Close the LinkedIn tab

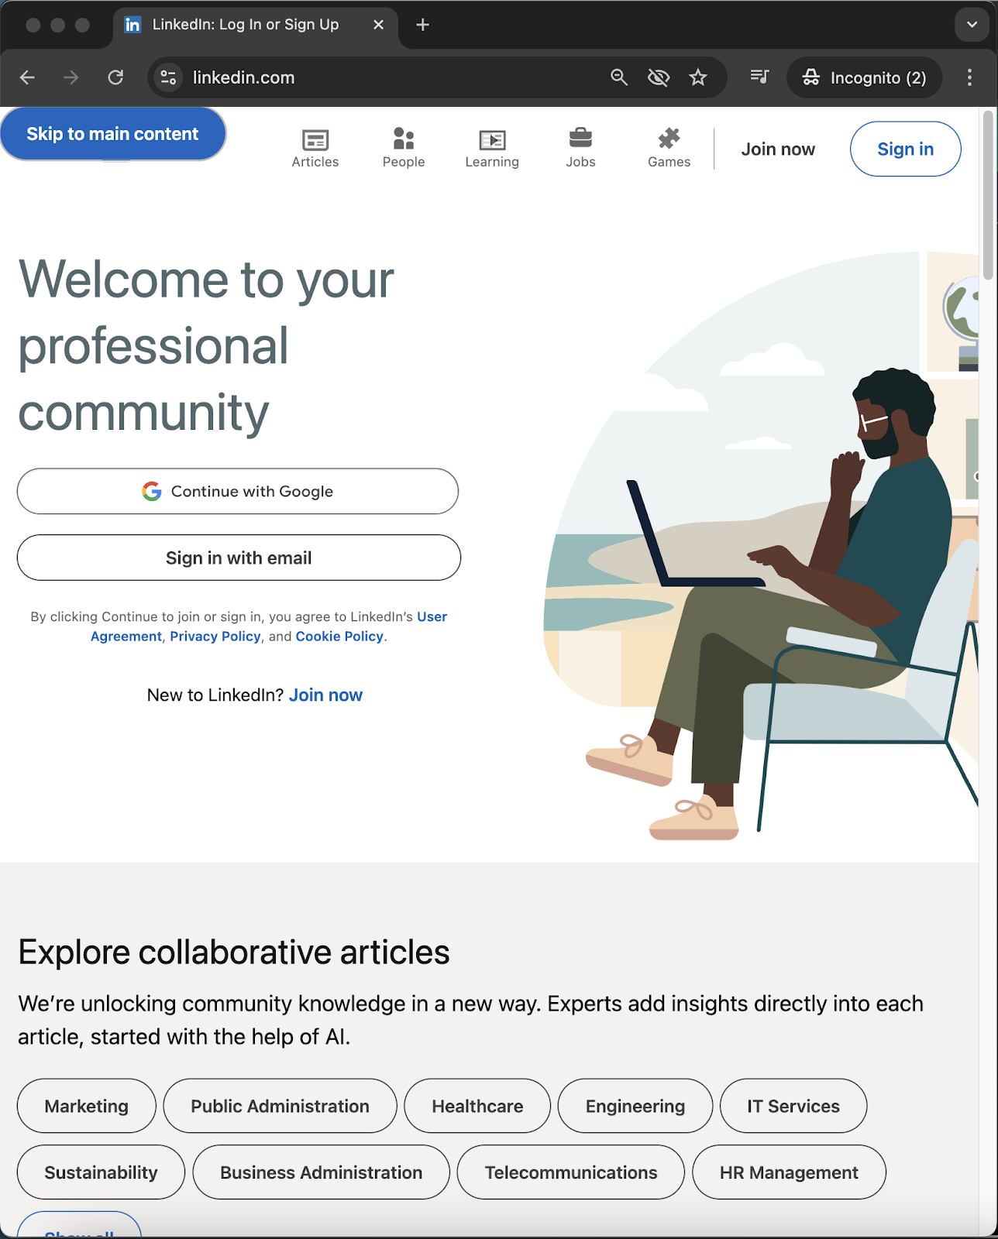(x=378, y=25)
